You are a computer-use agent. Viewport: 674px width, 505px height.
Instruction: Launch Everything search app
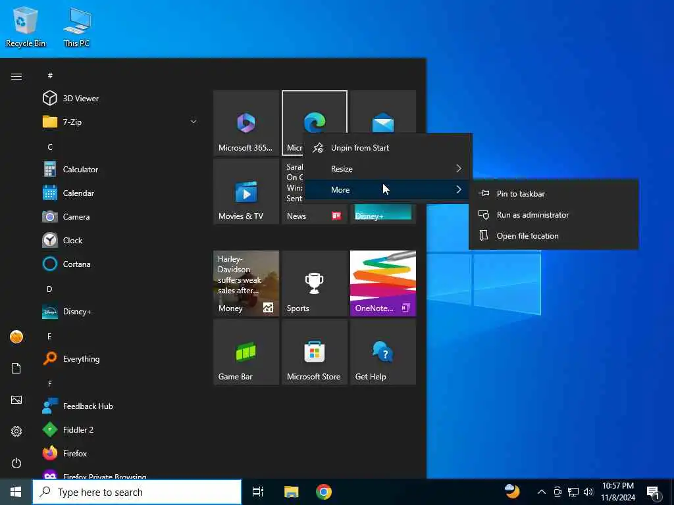[120, 358]
